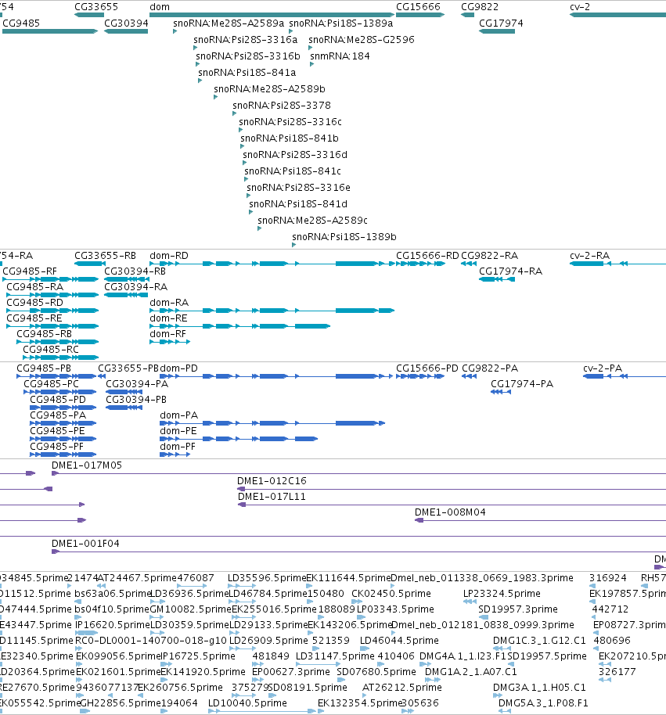Select the CG15666-PD protein feature
This screenshot has height=715, width=666.
pos(420,376)
